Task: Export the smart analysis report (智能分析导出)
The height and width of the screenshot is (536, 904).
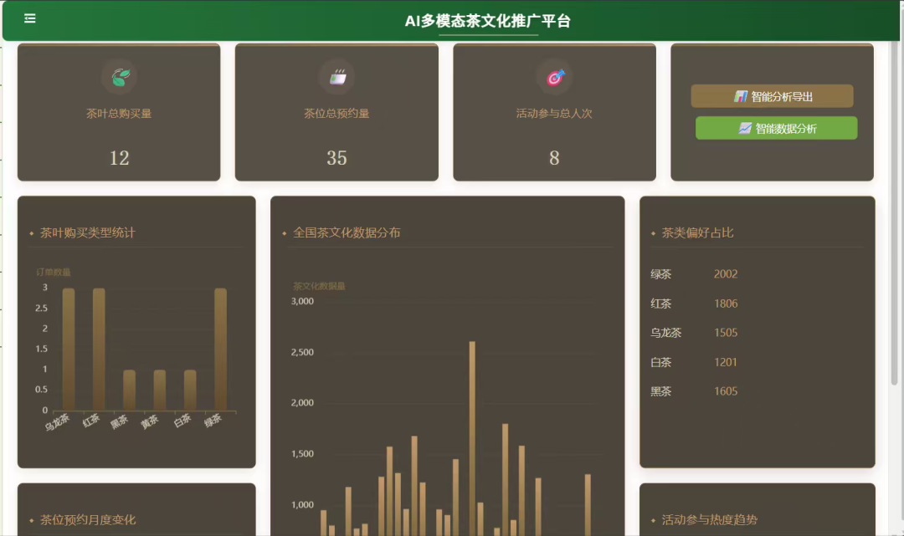Action: (772, 96)
